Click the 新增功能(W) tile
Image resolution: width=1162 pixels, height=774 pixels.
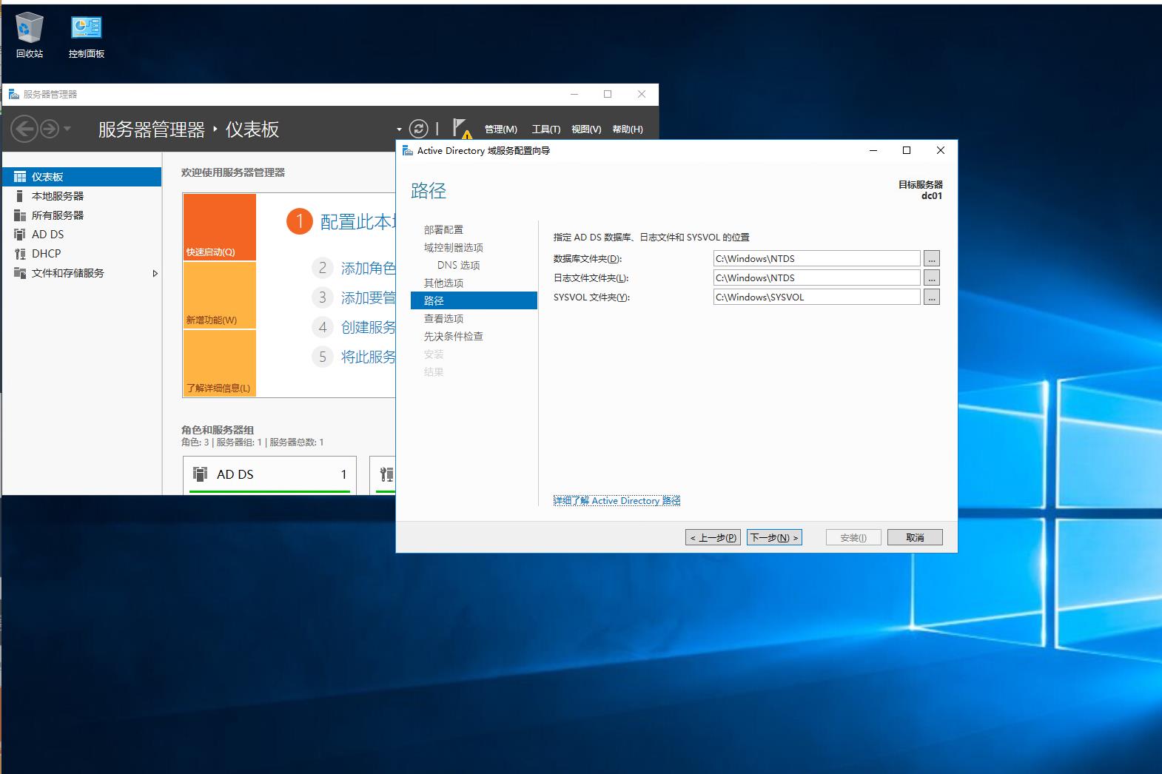pos(220,295)
